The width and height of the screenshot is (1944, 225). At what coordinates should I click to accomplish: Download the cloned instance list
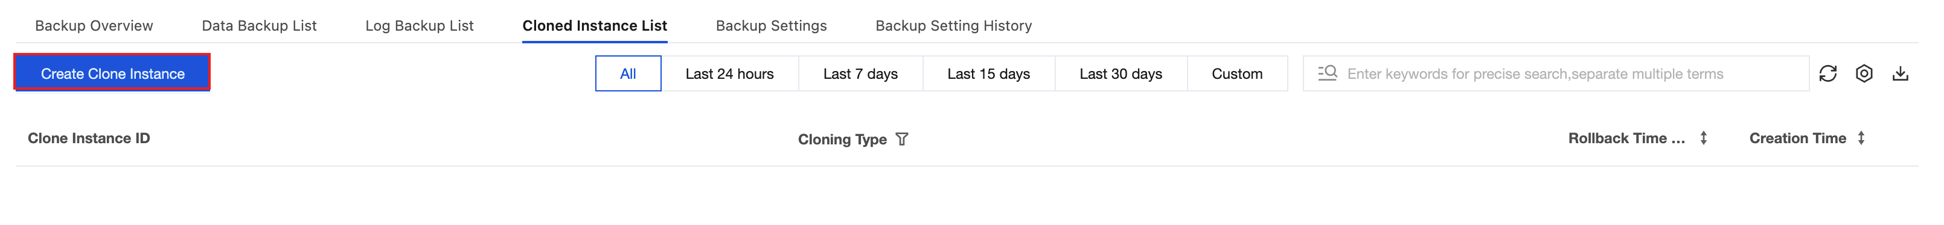[x=1901, y=73]
